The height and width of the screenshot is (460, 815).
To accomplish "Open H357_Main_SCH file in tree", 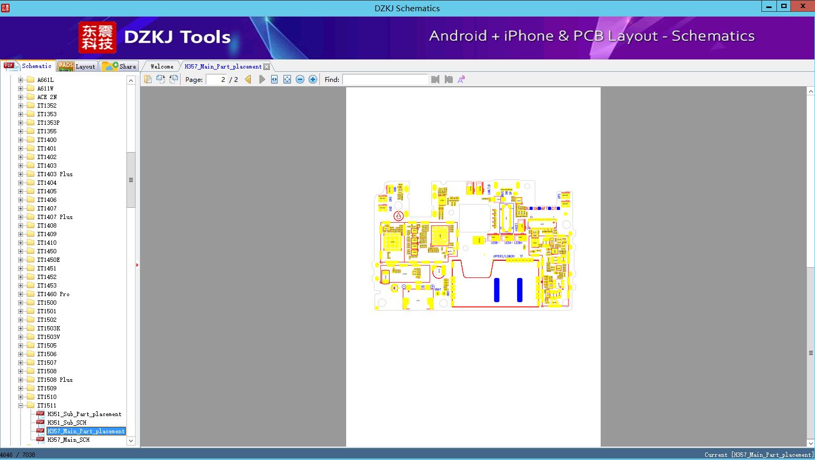I will [x=68, y=440].
